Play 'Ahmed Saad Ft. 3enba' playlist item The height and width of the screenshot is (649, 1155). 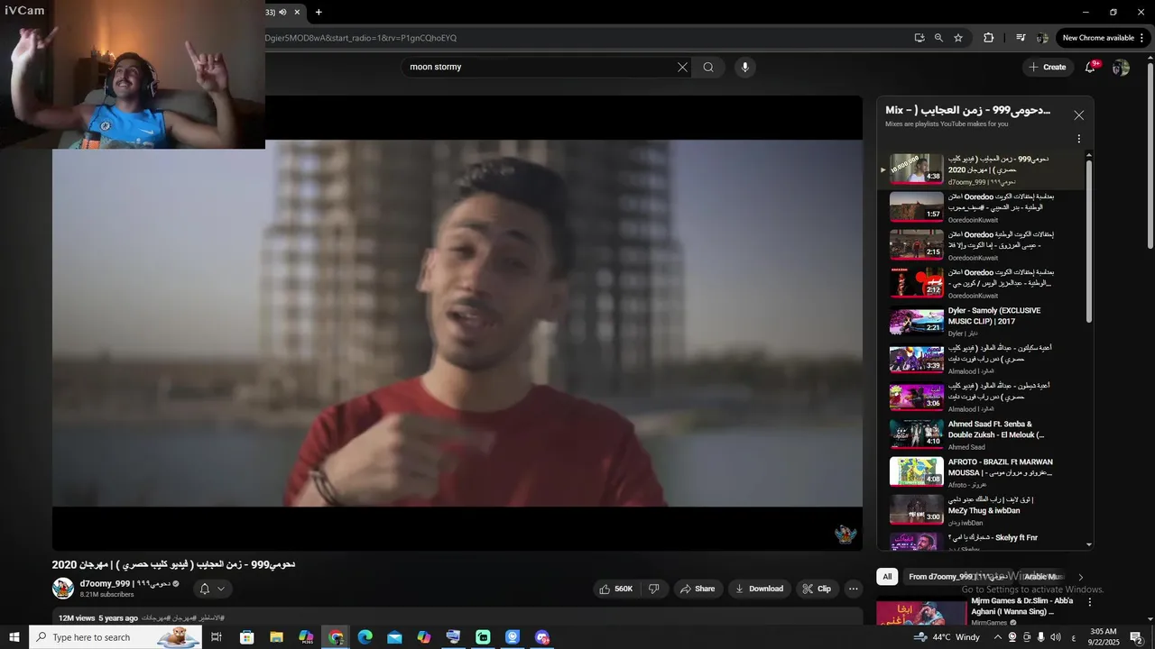coord(982,435)
